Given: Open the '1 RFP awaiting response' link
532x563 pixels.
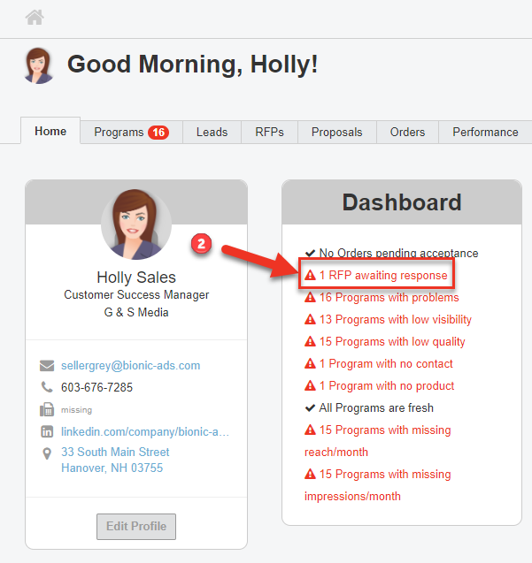Looking at the screenshot, I should (383, 276).
